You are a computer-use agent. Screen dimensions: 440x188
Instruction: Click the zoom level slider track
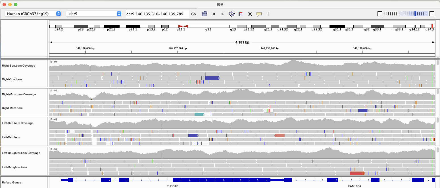[406, 14]
